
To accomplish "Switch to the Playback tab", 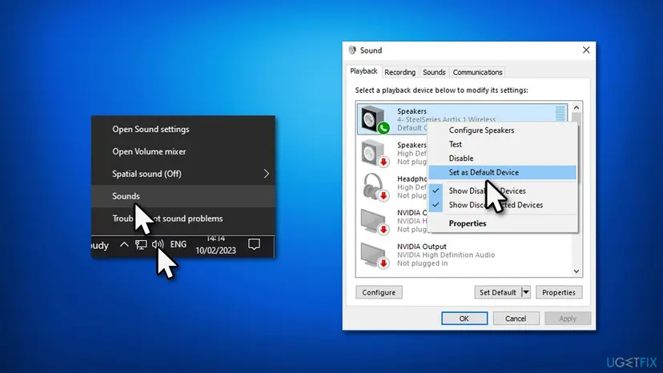I will pyautogui.click(x=364, y=71).
